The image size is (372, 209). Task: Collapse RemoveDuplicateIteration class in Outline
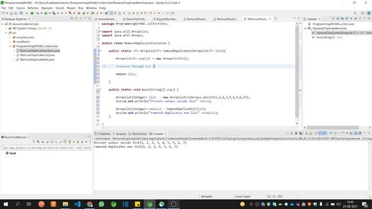coord(306,28)
